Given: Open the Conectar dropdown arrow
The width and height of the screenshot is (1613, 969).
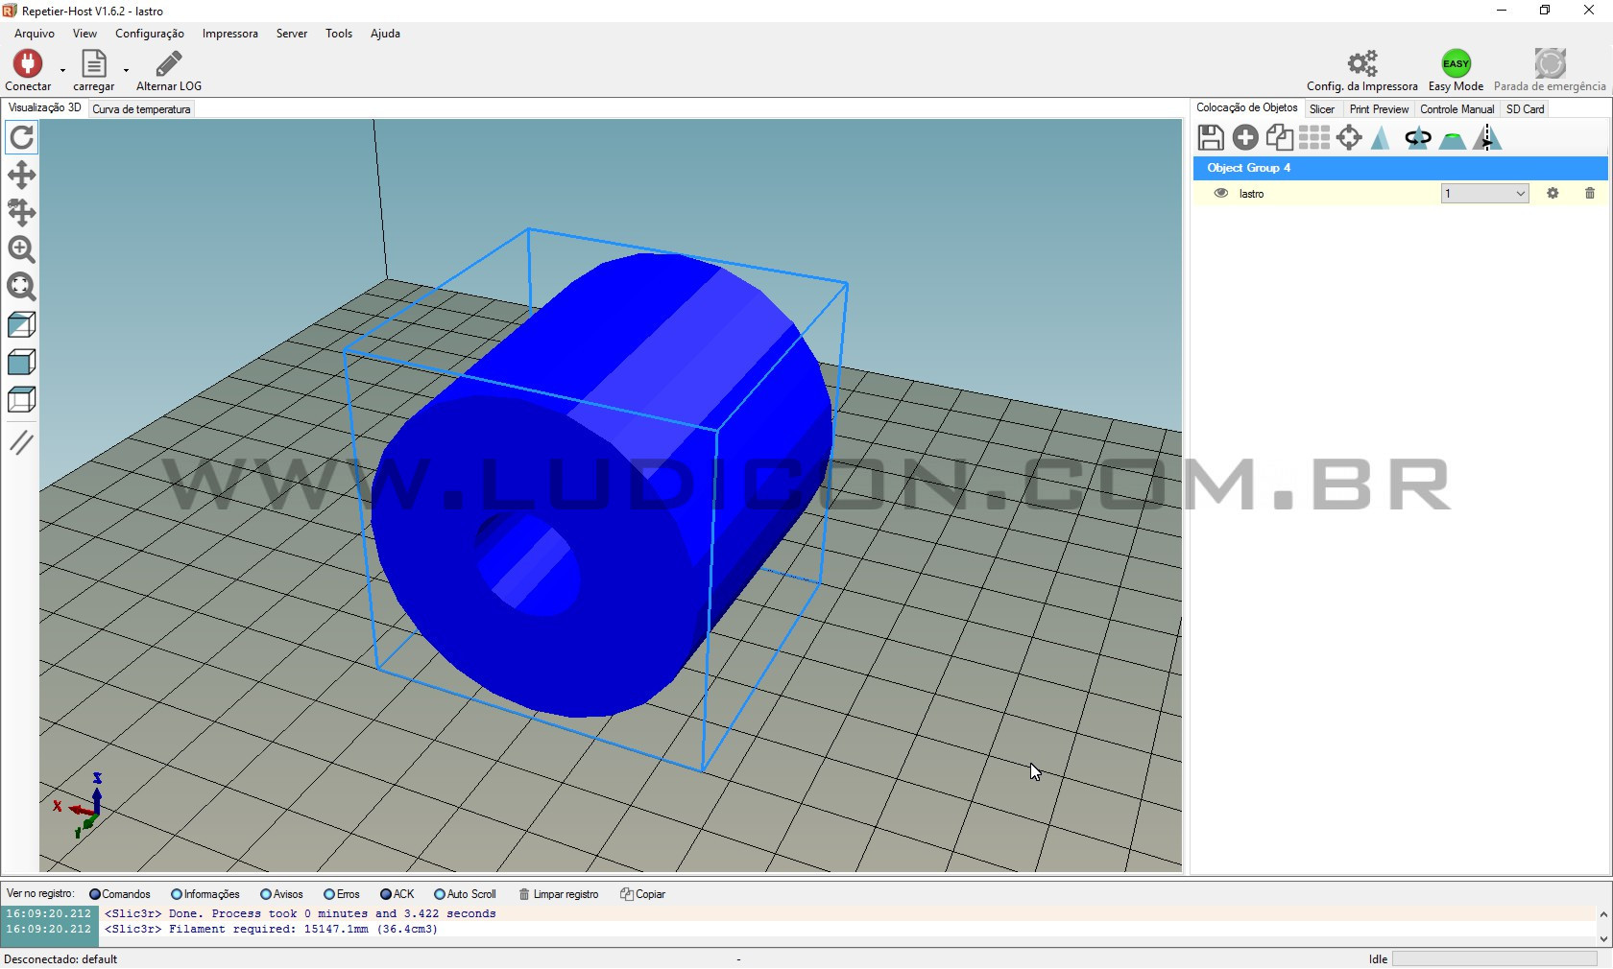Looking at the screenshot, I should pyautogui.click(x=62, y=70).
